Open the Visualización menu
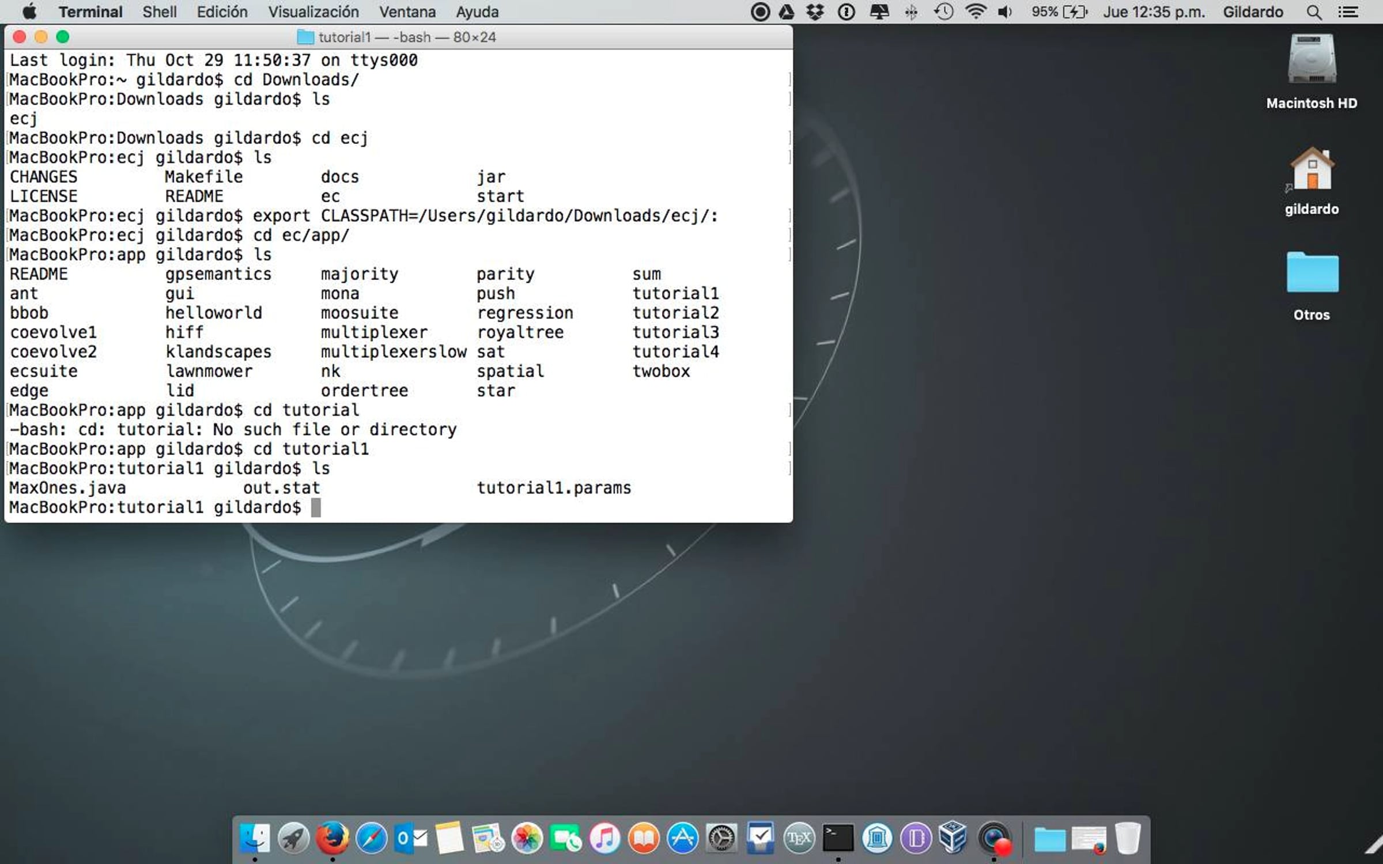Image resolution: width=1383 pixels, height=864 pixels. 313,12
